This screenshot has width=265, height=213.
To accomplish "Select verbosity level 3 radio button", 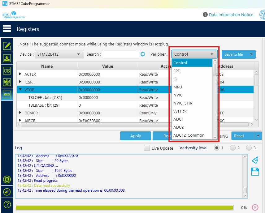I will 249,148.
